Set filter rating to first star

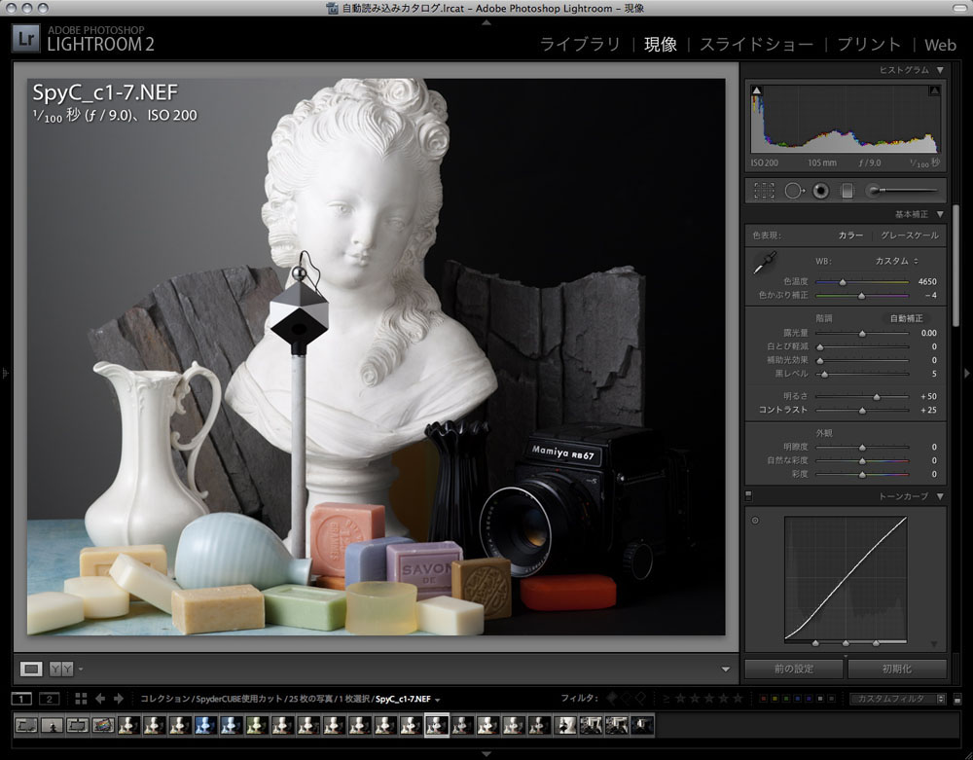coord(680,699)
